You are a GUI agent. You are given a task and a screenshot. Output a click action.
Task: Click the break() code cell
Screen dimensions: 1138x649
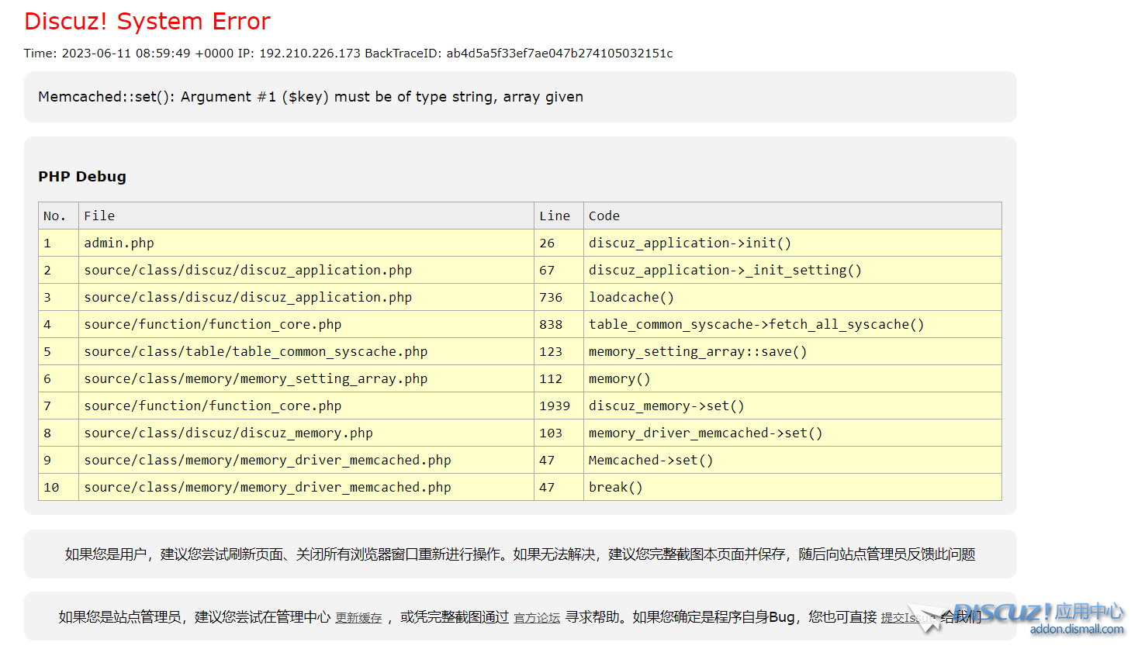click(615, 488)
